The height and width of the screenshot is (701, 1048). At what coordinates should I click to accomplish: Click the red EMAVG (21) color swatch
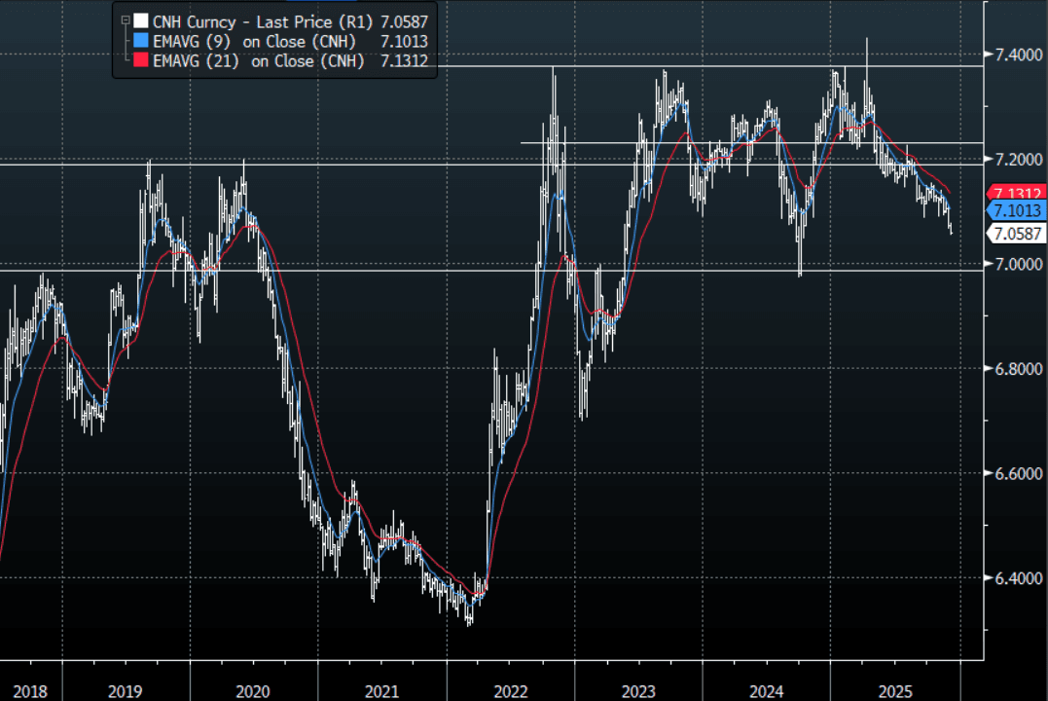point(141,61)
